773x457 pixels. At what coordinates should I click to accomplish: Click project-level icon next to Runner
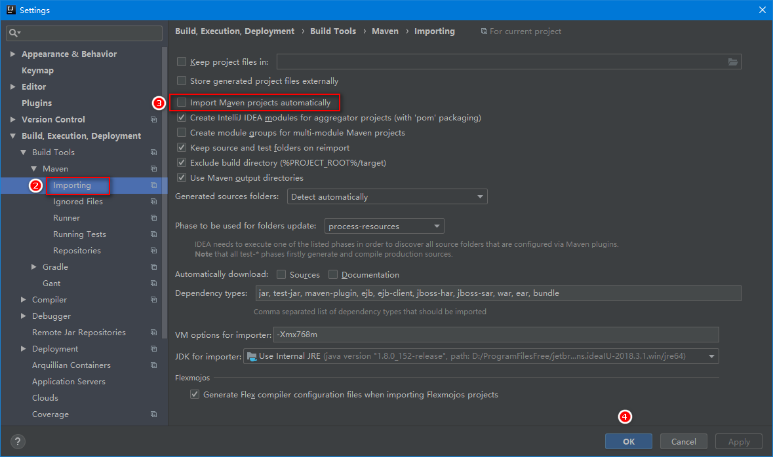click(154, 217)
